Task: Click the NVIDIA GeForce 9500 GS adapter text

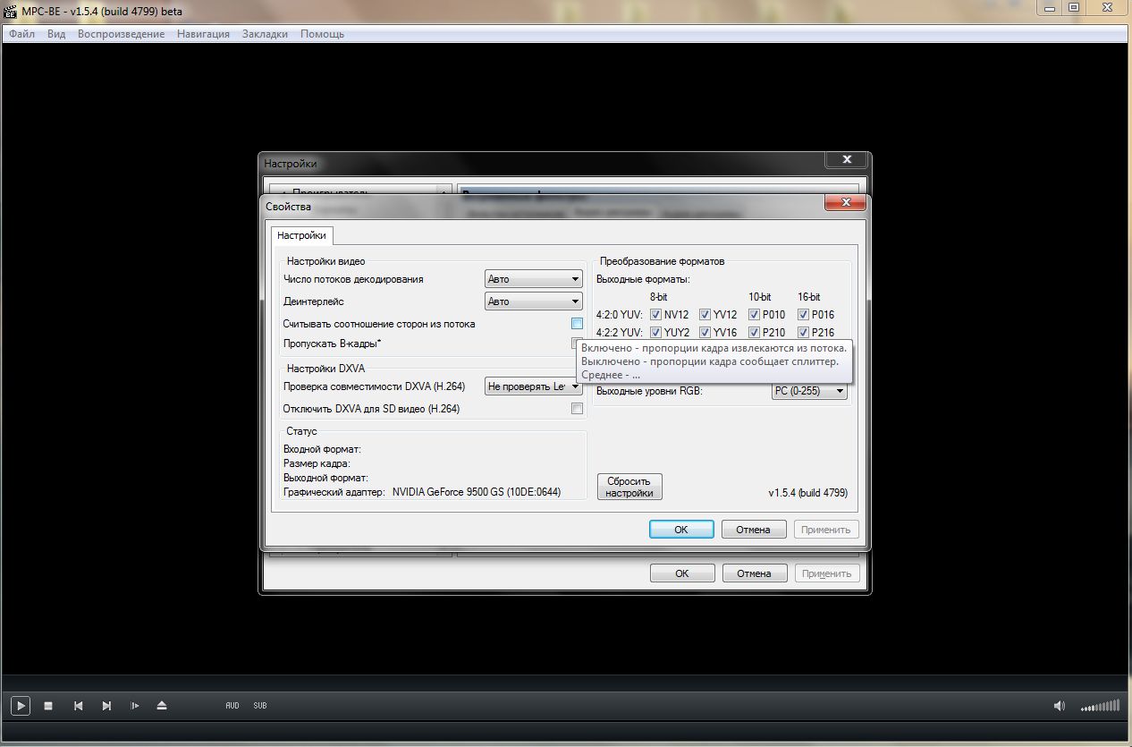Action: click(477, 492)
